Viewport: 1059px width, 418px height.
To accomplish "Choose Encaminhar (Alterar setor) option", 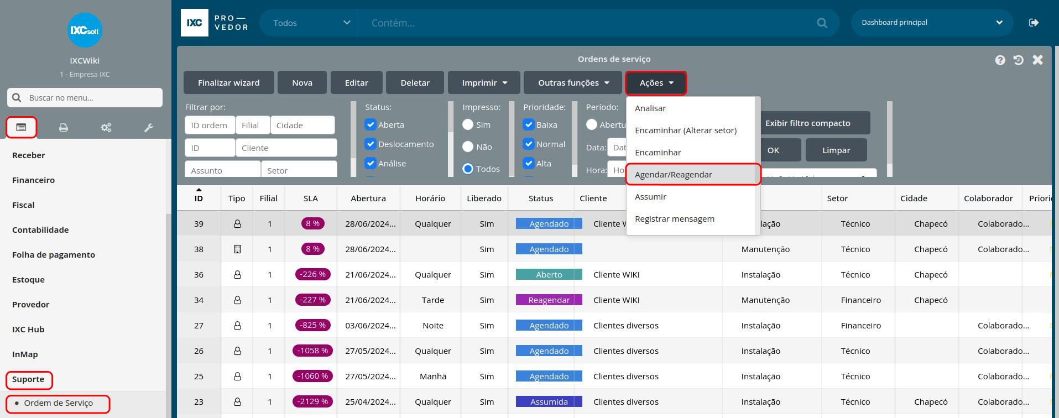I will [x=691, y=130].
